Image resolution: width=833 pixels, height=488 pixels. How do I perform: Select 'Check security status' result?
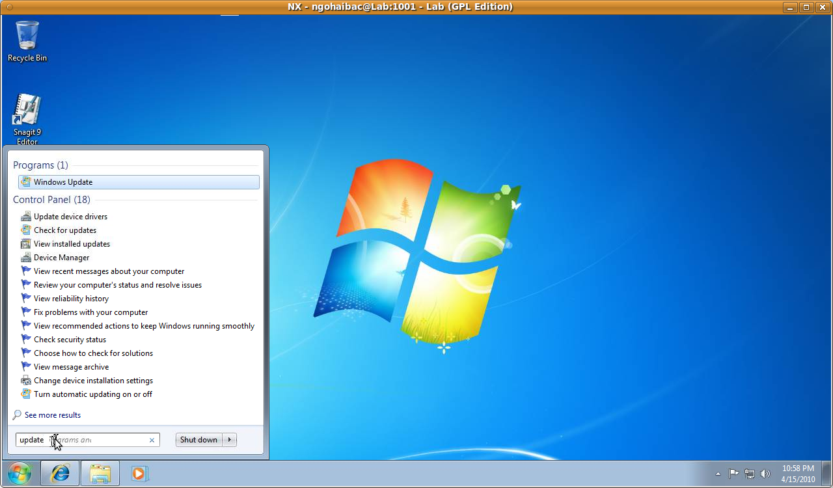pyautogui.click(x=70, y=340)
